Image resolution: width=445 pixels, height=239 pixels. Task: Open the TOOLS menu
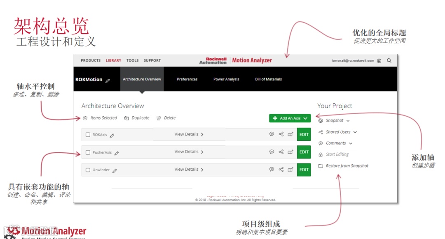point(133,60)
